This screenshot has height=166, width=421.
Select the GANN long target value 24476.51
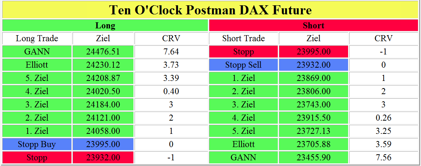coord(103,52)
